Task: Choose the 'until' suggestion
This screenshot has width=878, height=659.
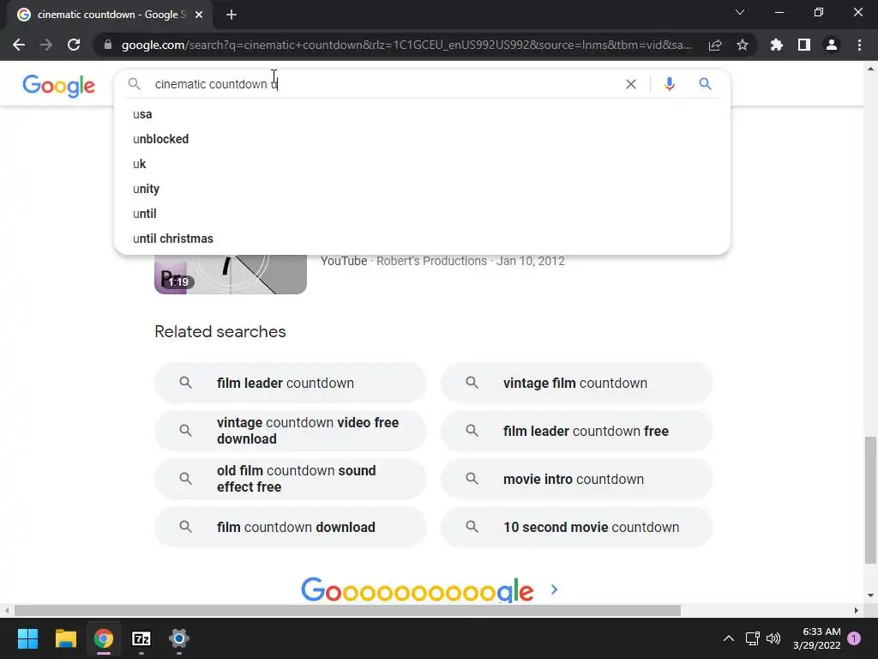Action: (422, 214)
